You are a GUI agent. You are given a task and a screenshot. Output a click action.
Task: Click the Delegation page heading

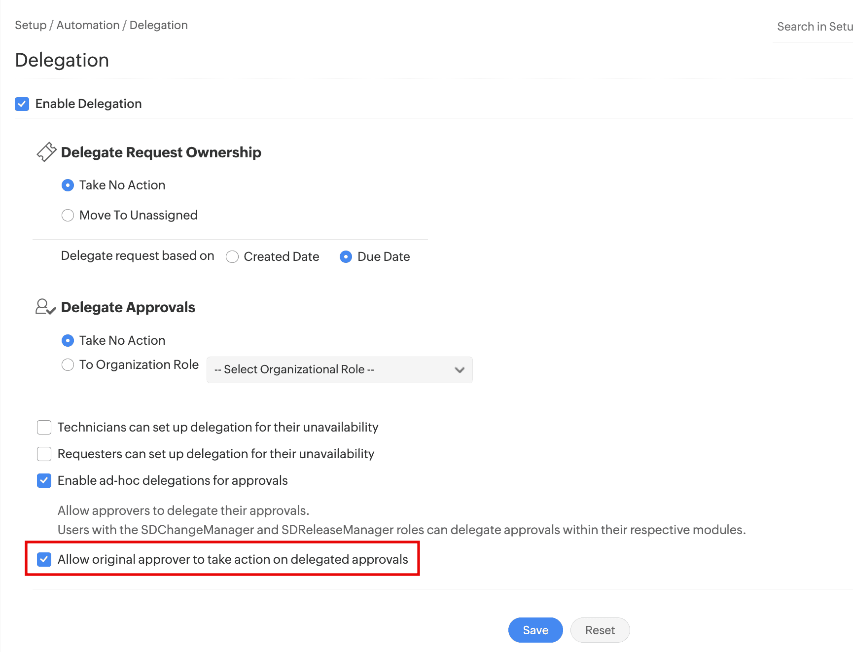(x=62, y=60)
